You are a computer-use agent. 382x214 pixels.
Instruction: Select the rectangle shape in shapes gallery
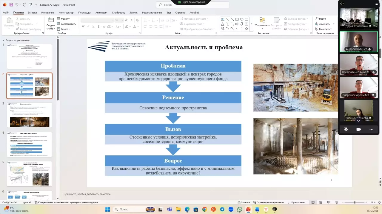click(x=237, y=19)
